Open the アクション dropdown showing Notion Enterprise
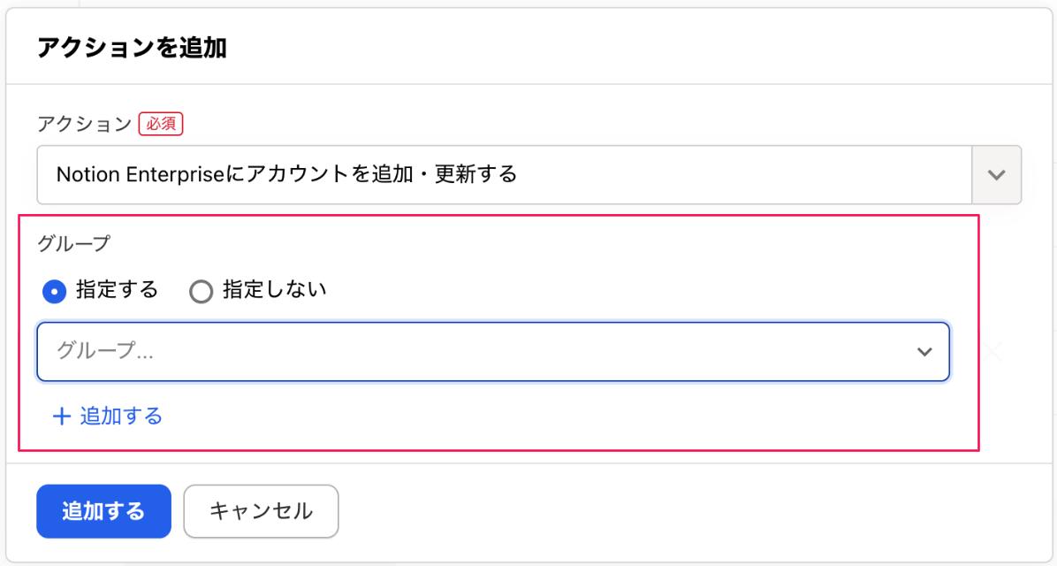This screenshot has height=566, width=1057. tap(504, 175)
